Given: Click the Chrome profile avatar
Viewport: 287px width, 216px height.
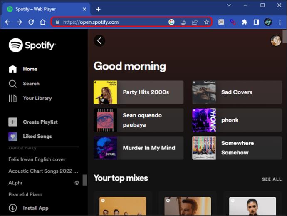Looking at the screenshot, I should [x=268, y=22].
